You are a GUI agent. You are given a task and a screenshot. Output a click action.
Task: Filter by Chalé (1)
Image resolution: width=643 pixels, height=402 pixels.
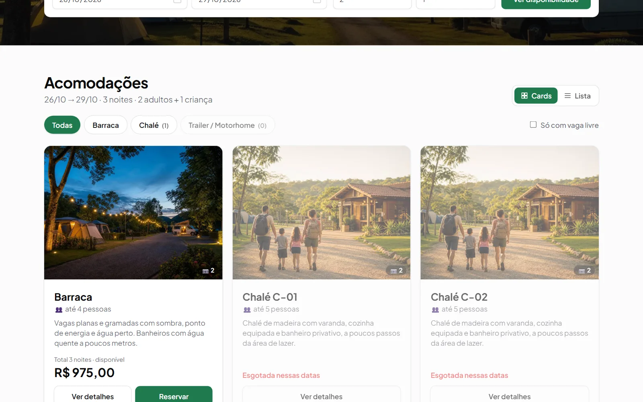pos(154,125)
